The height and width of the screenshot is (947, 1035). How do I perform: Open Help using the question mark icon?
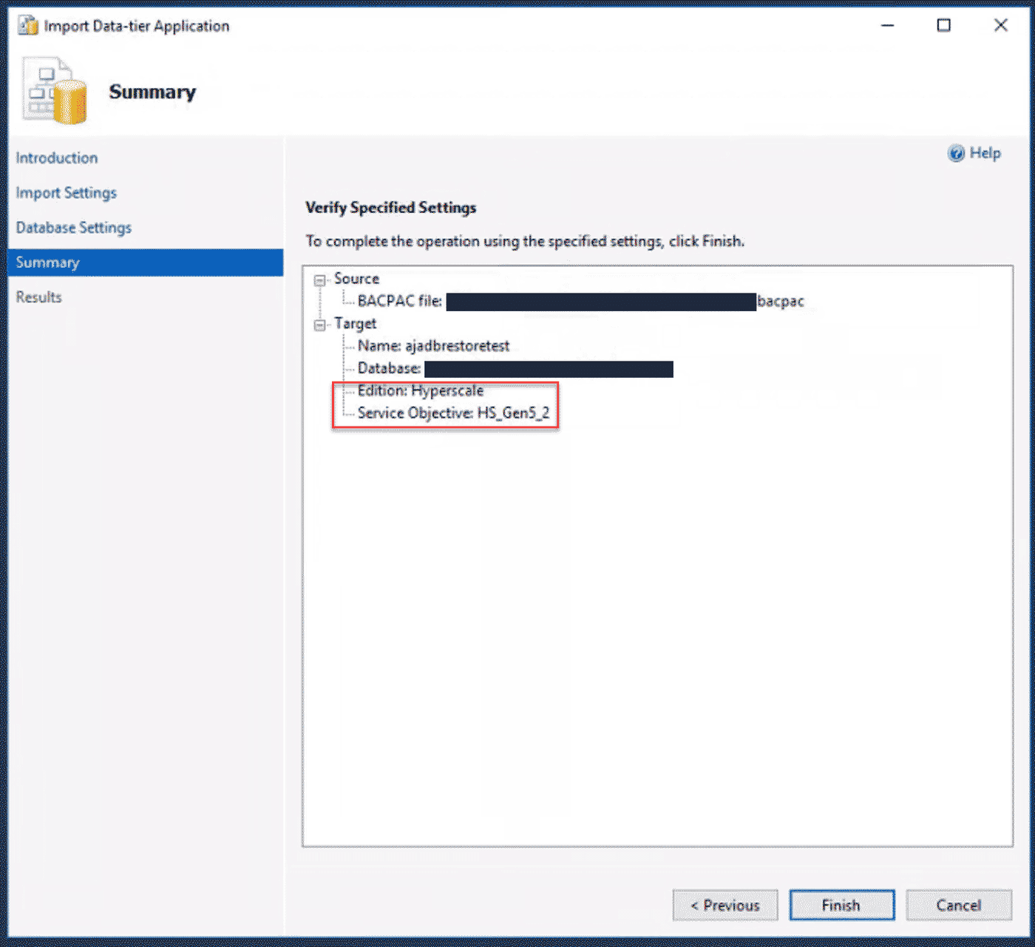(x=956, y=153)
